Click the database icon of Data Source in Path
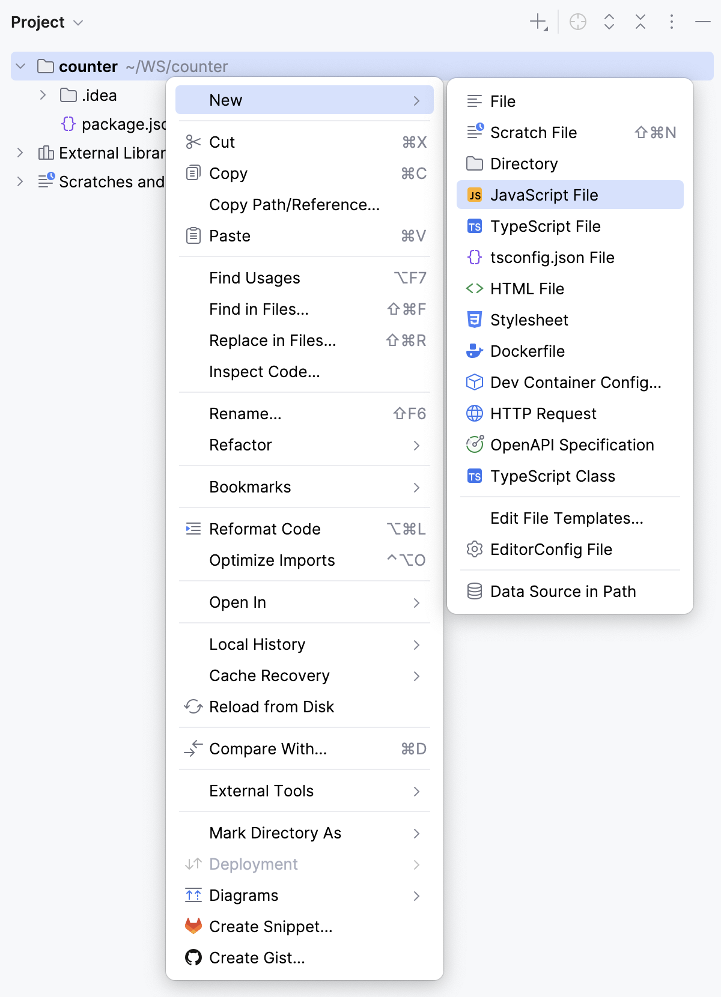Image resolution: width=721 pixels, height=997 pixels. point(475,592)
